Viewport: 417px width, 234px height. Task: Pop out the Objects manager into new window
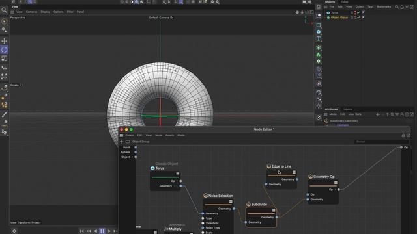412,7
